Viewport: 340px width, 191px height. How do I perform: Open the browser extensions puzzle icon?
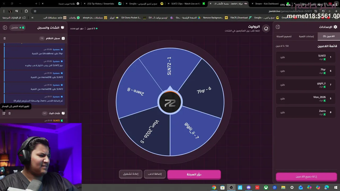click(26, 11)
